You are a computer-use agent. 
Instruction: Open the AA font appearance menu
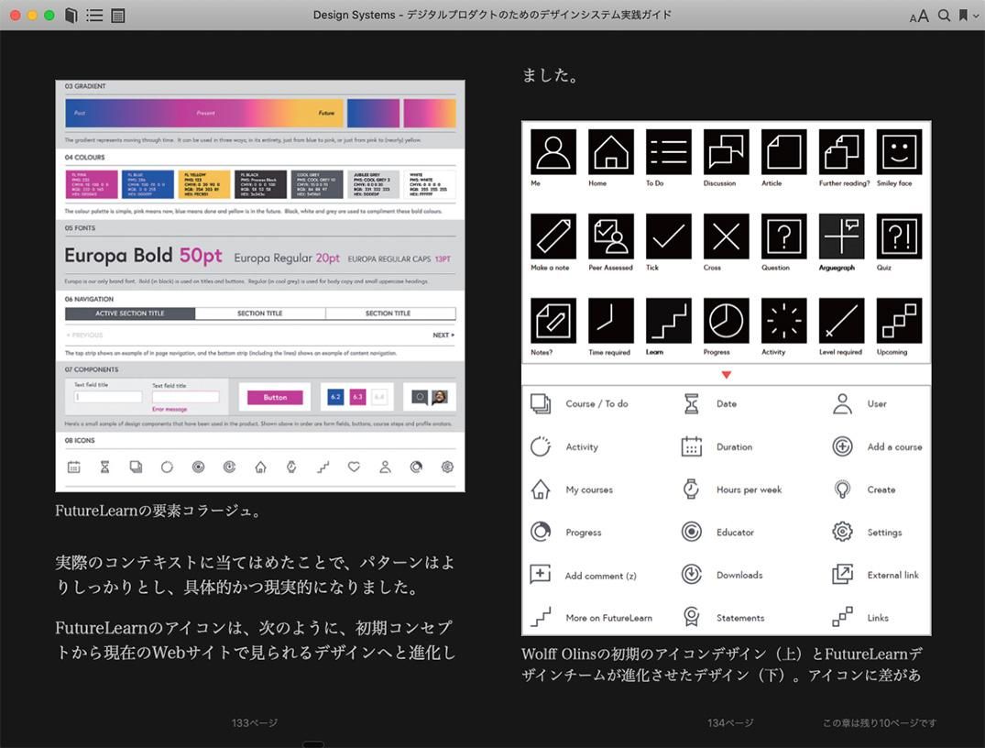(918, 16)
